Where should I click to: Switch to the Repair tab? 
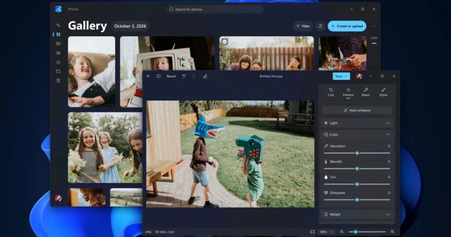coord(366,92)
